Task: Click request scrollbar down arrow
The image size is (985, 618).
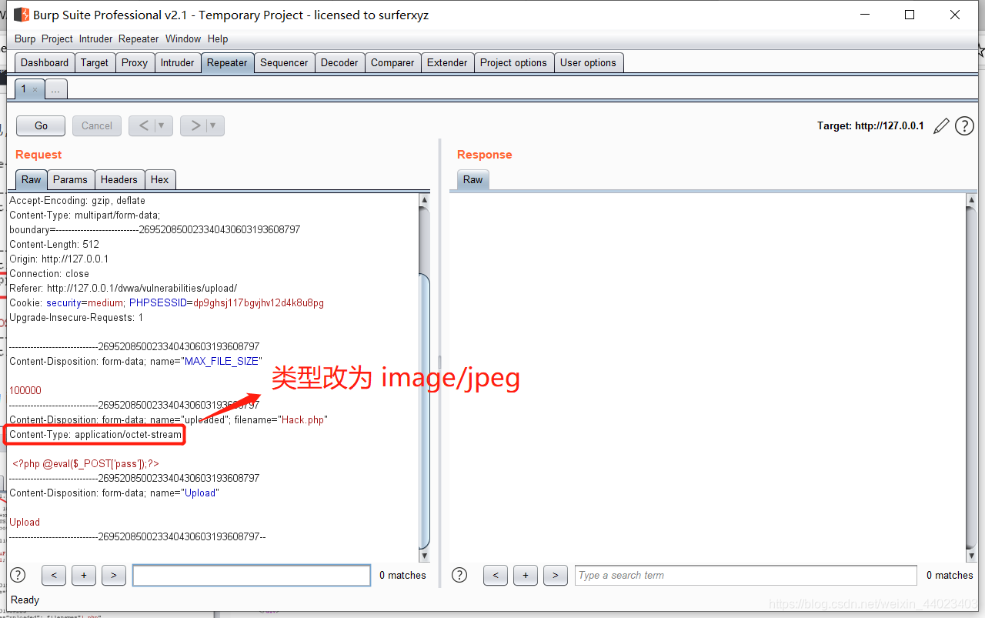Action: [424, 556]
